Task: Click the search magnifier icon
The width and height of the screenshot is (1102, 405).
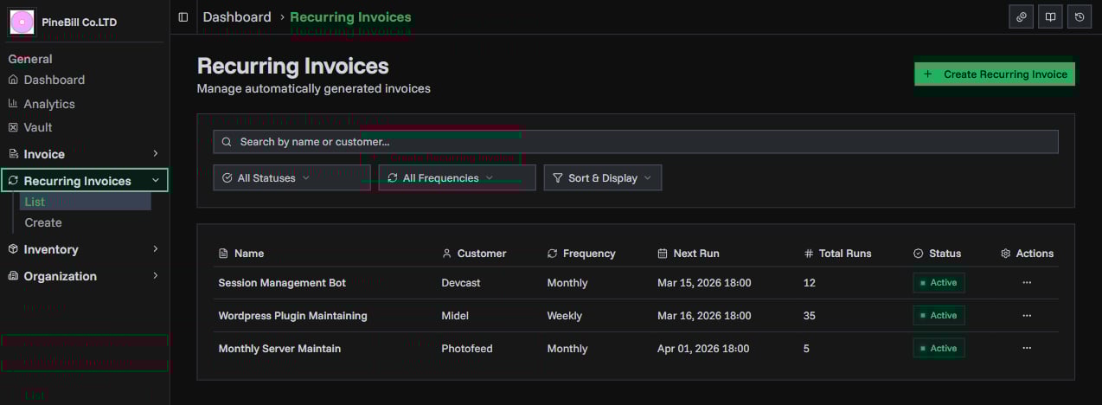Action: [x=227, y=142]
